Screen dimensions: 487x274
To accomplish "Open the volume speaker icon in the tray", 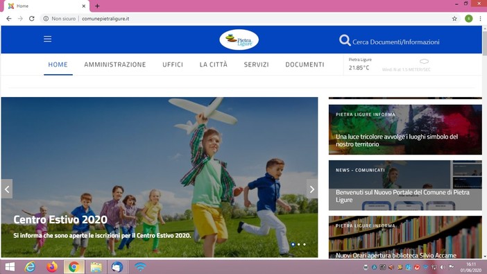I will (x=443, y=267).
